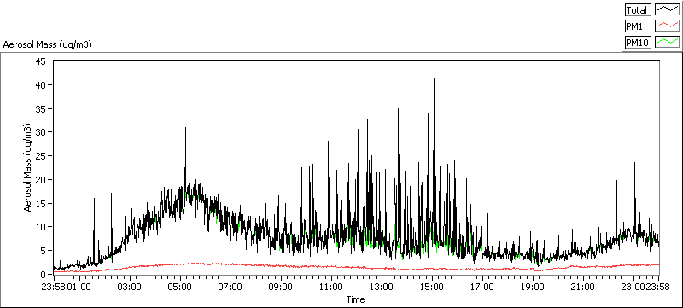Click the 07:00 time axis label
683x308 pixels.
click(231, 288)
